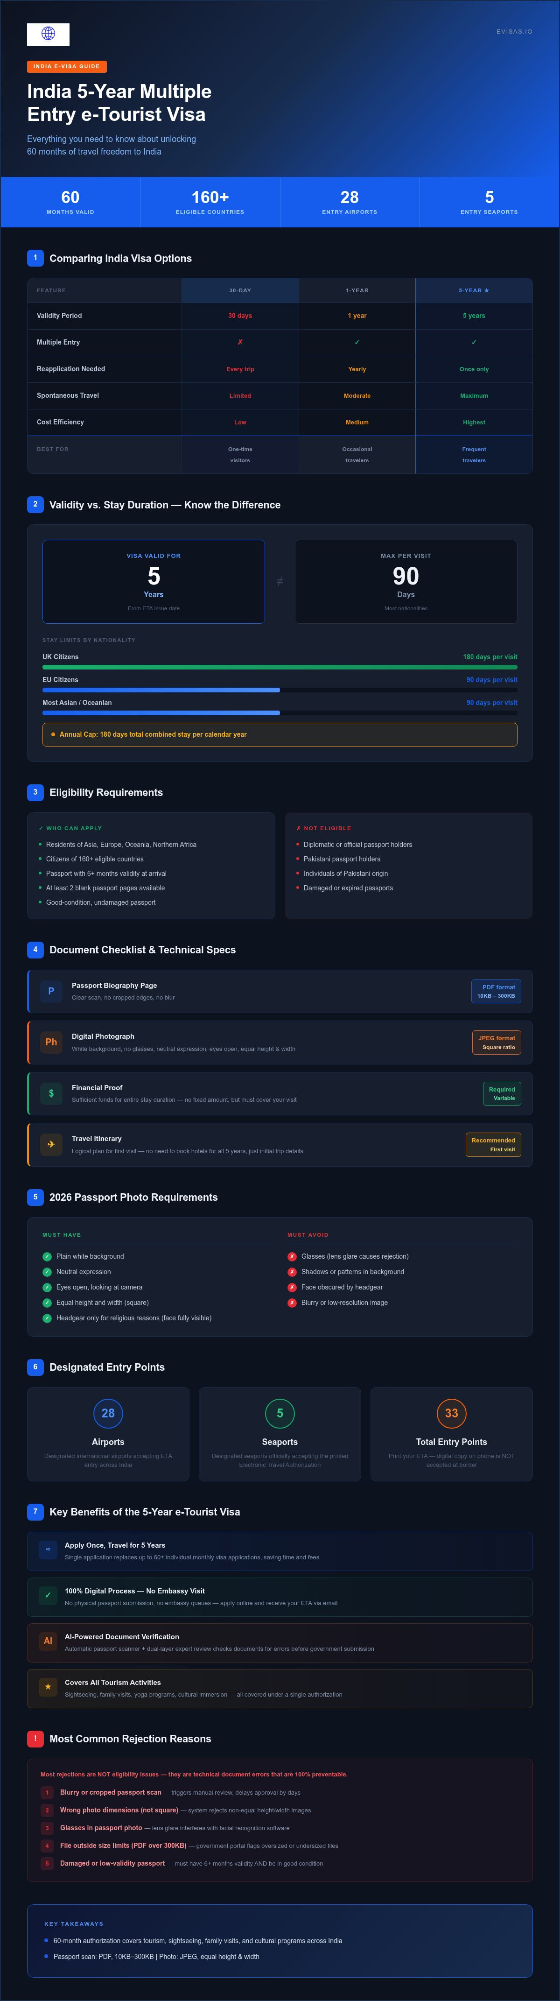Image resolution: width=560 pixels, height=2001 pixels.
Task: Click the Annual Cap 180 days notice
Action: [280, 735]
